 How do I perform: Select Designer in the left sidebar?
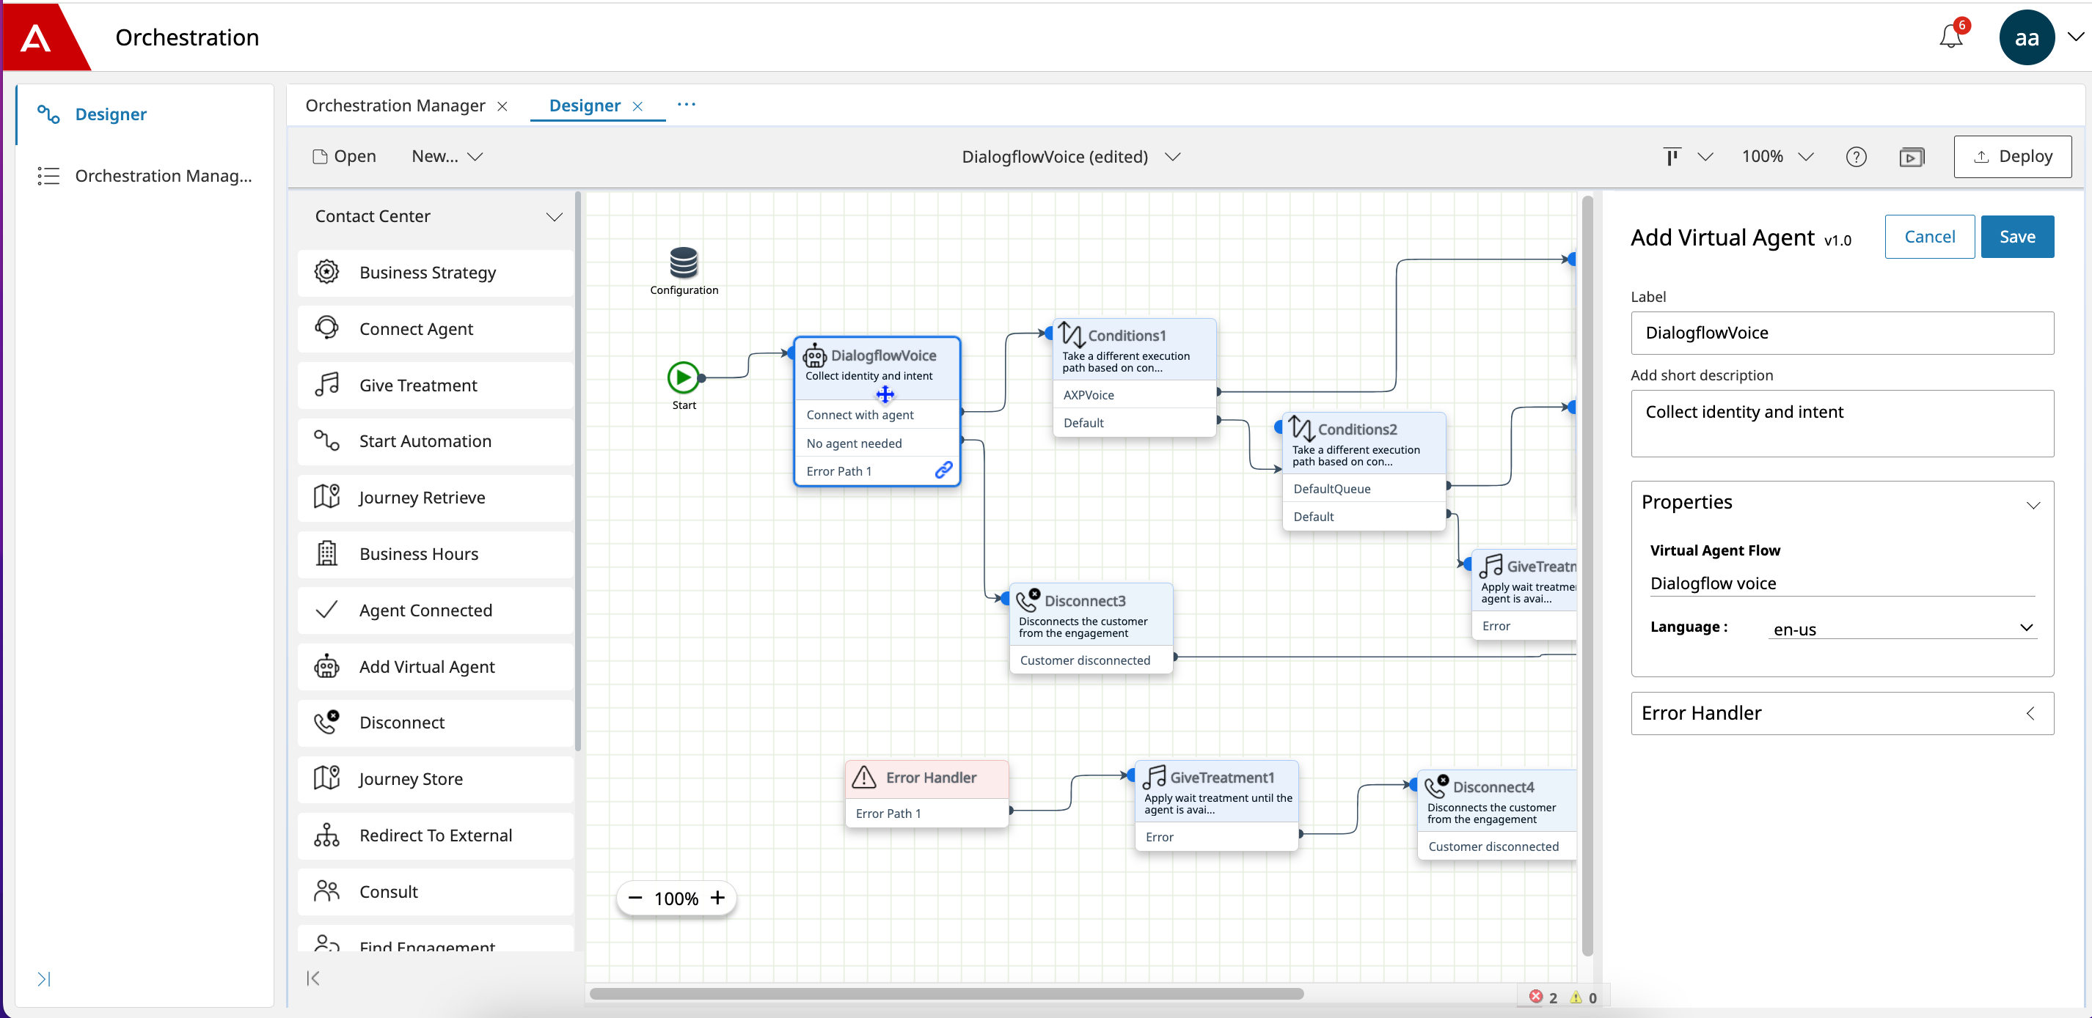coord(111,114)
